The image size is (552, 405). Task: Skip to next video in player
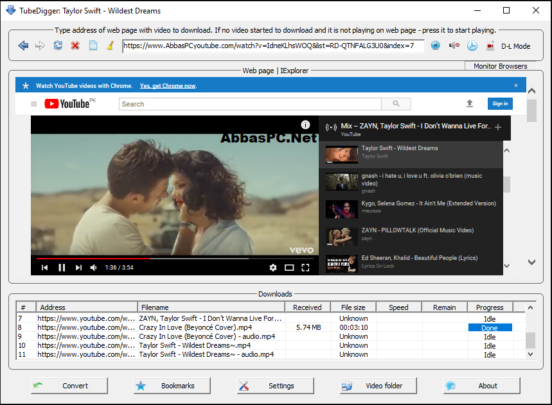[78, 268]
